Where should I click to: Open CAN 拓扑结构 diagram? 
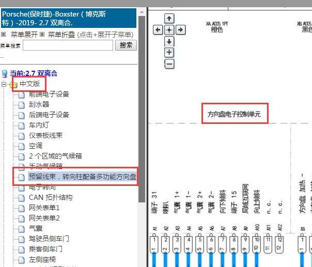pos(51,198)
